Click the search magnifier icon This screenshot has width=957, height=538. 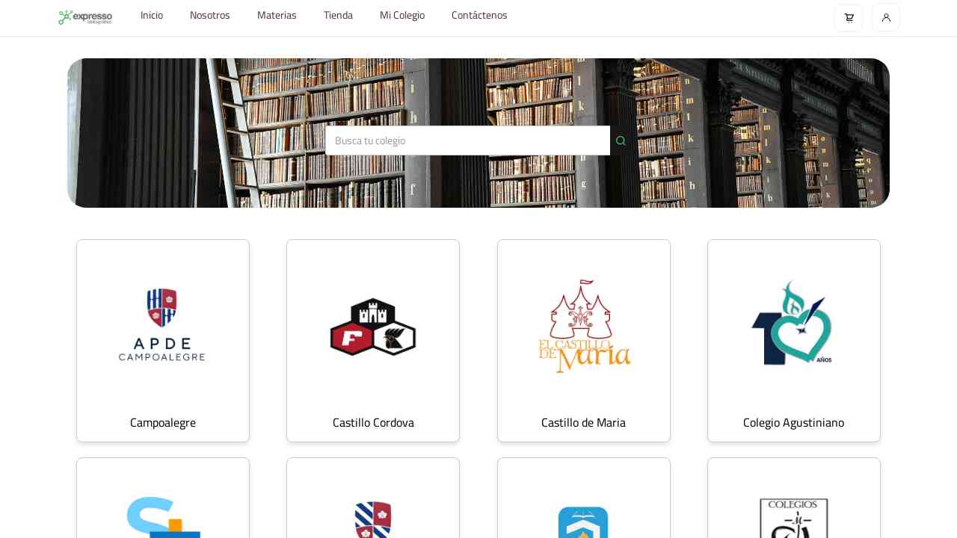621,140
